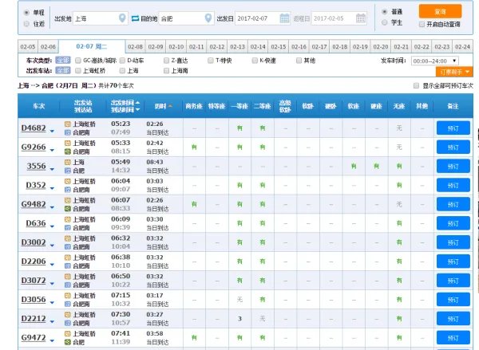Switch to the 02-14 date tab

(258, 47)
